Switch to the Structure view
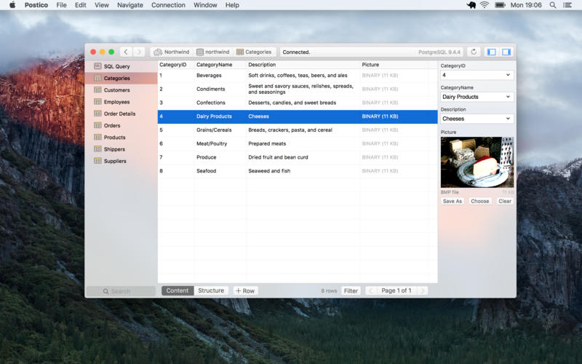 (x=211, y=290)
